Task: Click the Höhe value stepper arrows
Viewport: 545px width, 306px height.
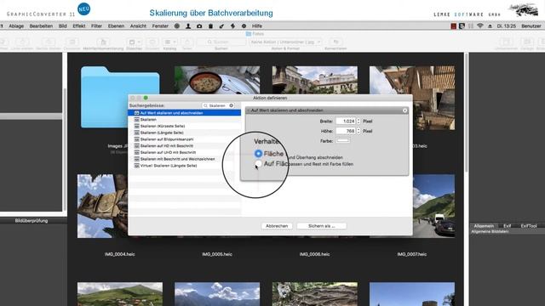Action: (x=359, y=131)
